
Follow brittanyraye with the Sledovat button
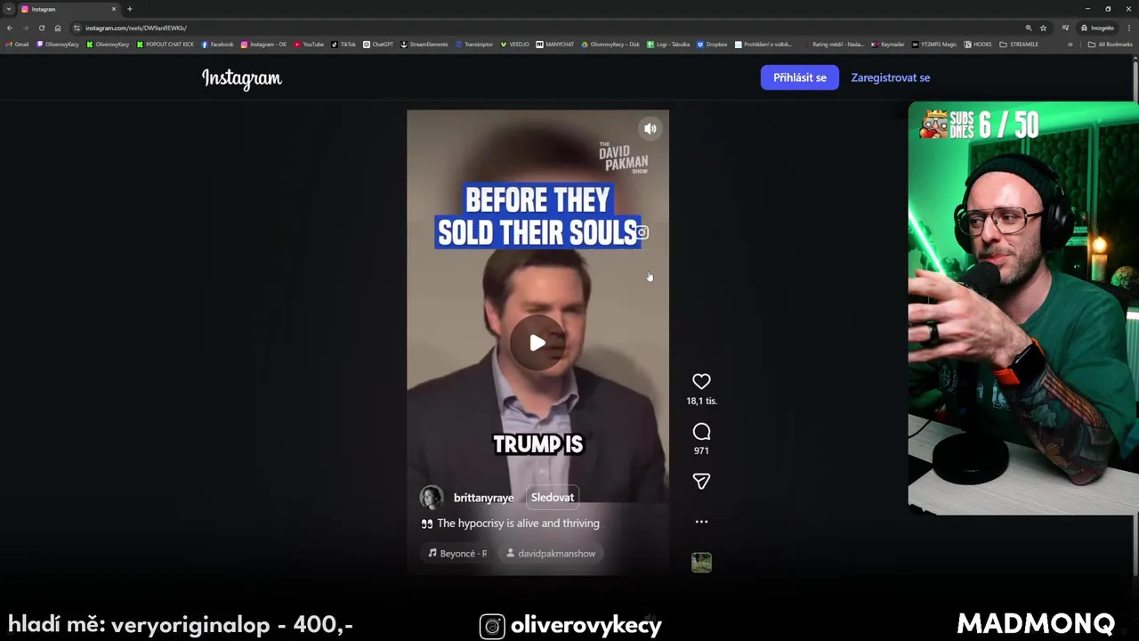pos(553,498)
